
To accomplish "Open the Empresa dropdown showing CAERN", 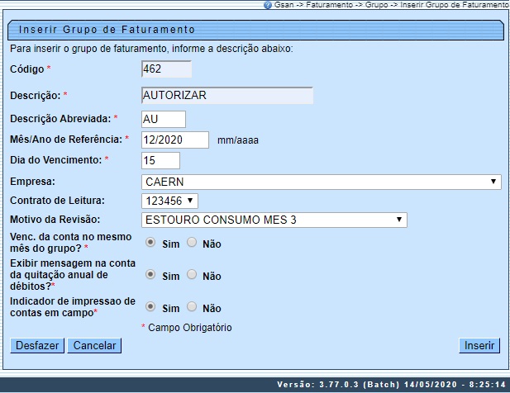I will pos(321,182).
